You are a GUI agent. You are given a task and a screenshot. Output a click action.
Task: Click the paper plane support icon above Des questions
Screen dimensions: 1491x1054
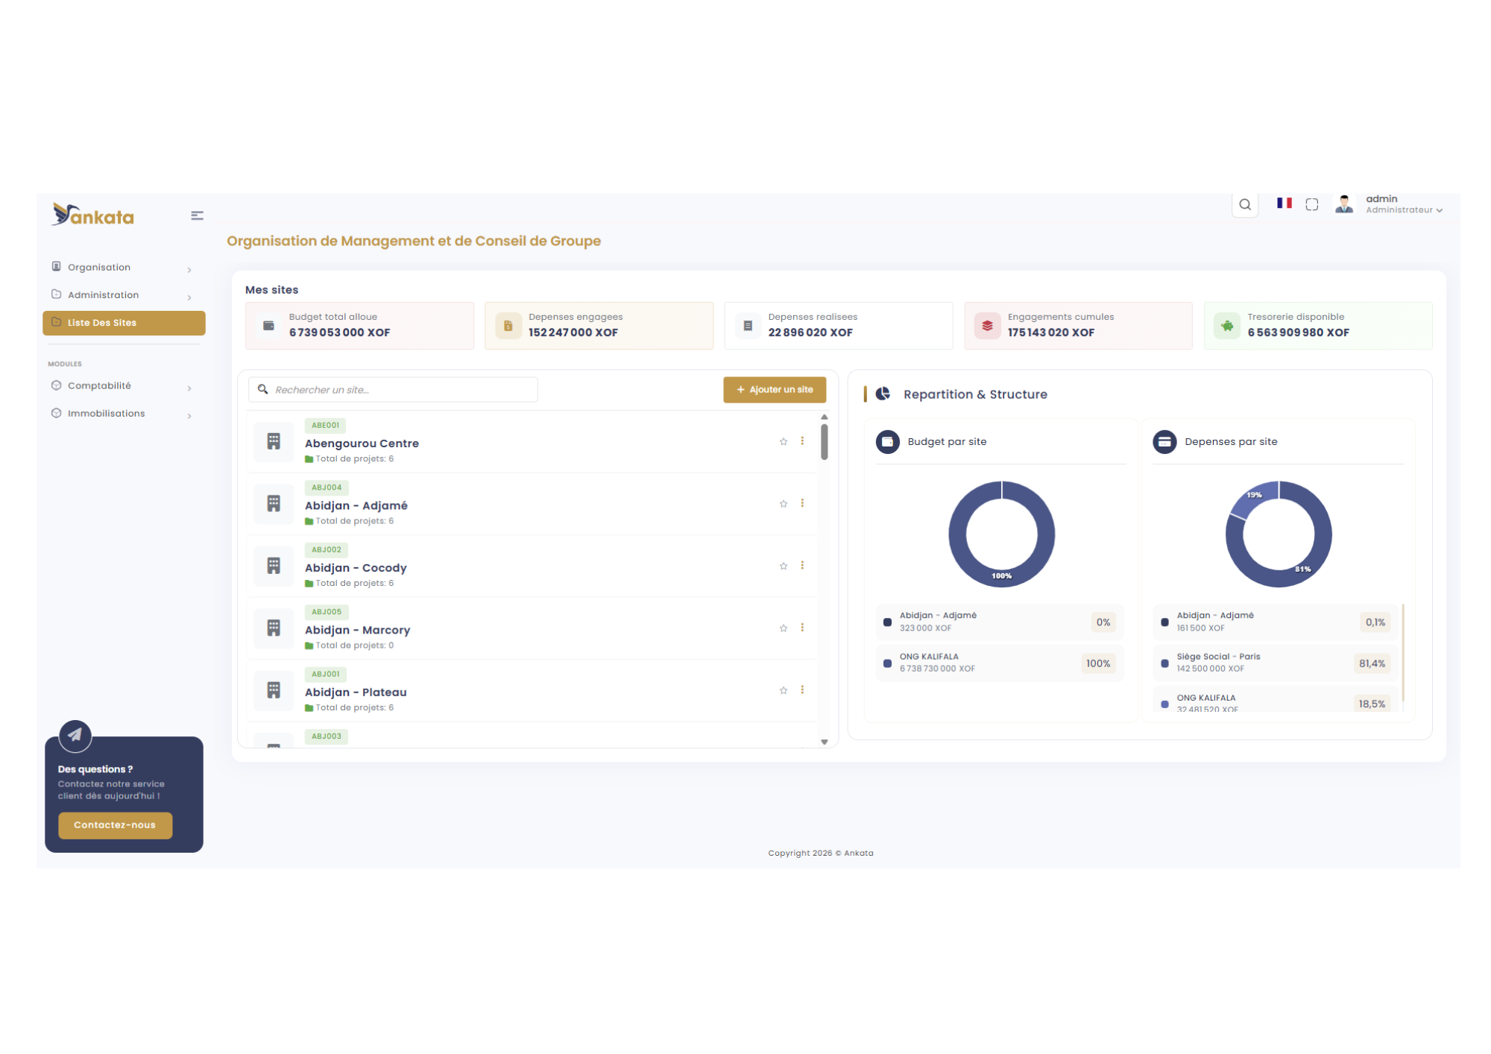[x=75, y=736]
